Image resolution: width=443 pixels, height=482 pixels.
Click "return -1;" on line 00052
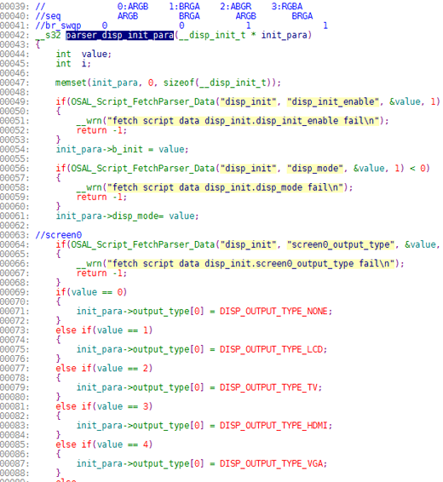point(101,130)
